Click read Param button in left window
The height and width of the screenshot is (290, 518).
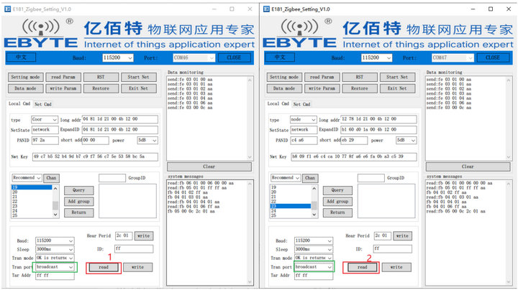tap(63, 77)
